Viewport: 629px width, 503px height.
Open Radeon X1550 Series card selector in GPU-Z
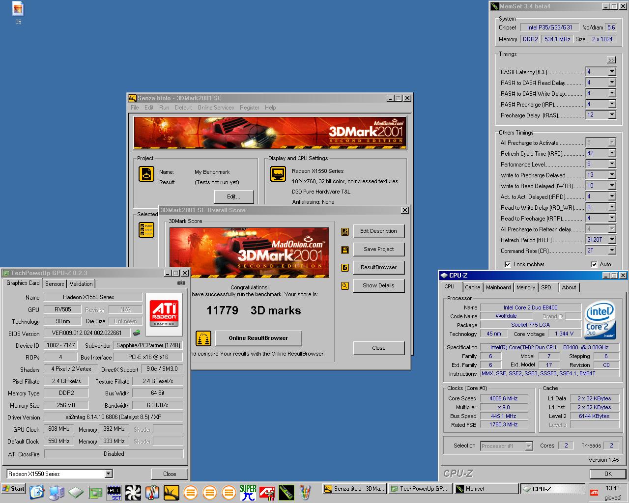[x=109, y=474]
